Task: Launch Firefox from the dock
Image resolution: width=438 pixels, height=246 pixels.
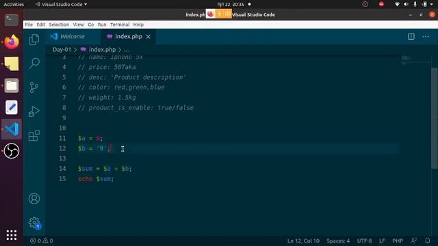Action: click(12, 42)
